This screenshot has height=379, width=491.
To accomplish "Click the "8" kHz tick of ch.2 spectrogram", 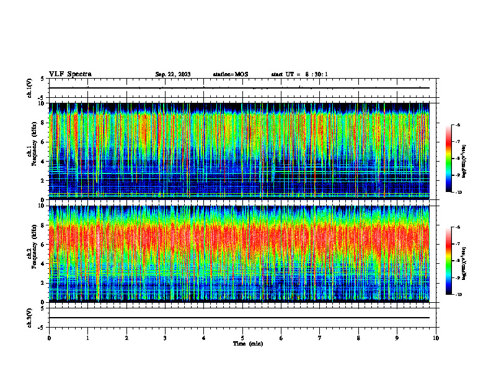I will (43, 225).
